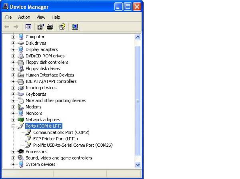Click the Modems icon

point(21,107)
